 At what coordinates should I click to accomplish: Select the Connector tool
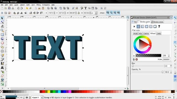2,84
